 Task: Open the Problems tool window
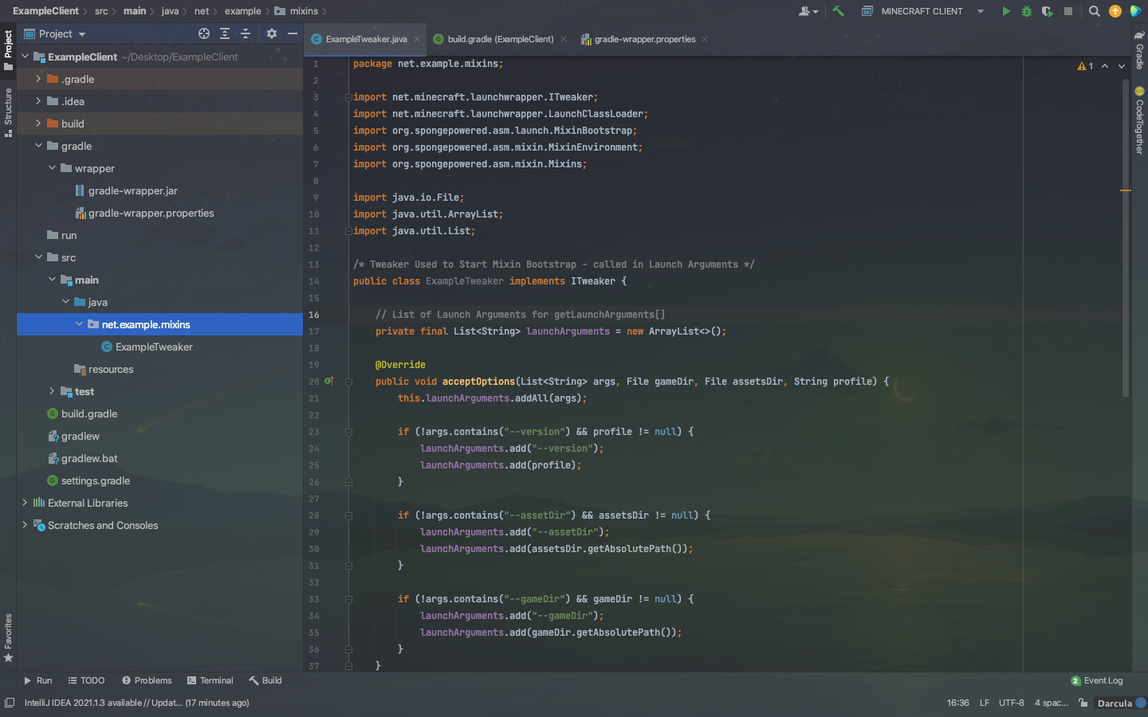(x=147, y=680)
